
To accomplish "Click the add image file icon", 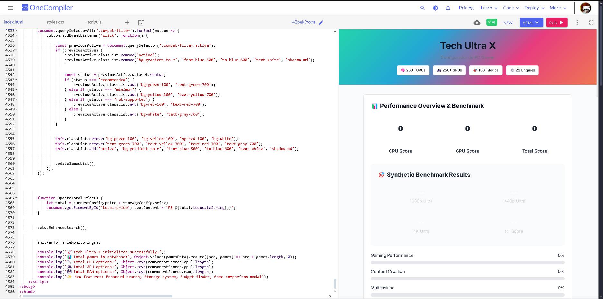I will pos(141,22).
